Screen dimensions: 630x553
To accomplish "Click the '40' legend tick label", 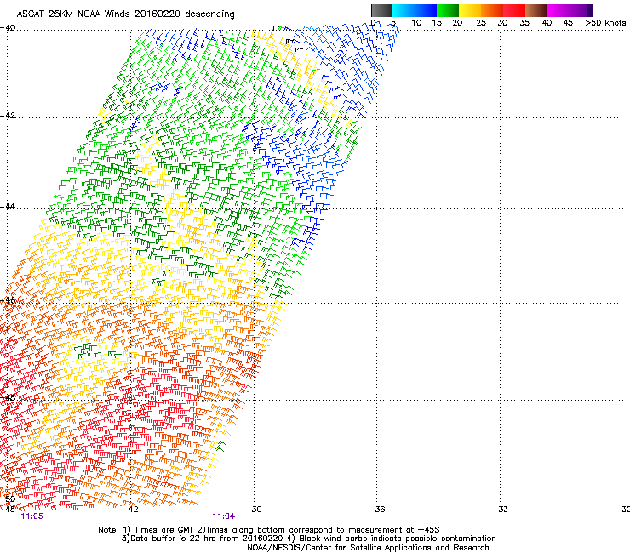I will [547, 23].
